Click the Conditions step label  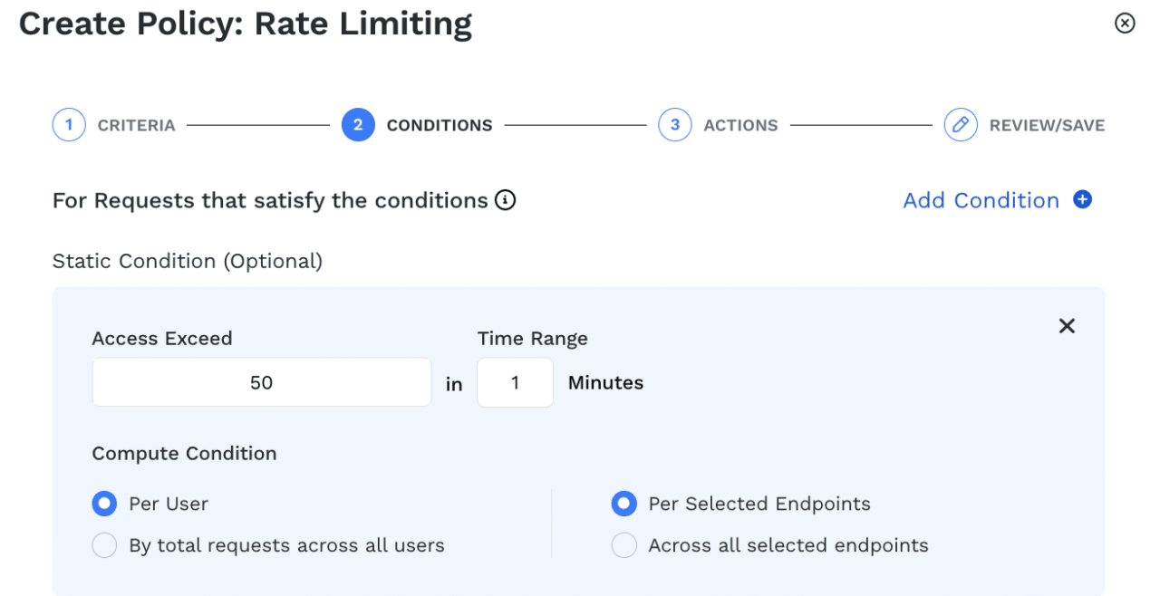440,124
